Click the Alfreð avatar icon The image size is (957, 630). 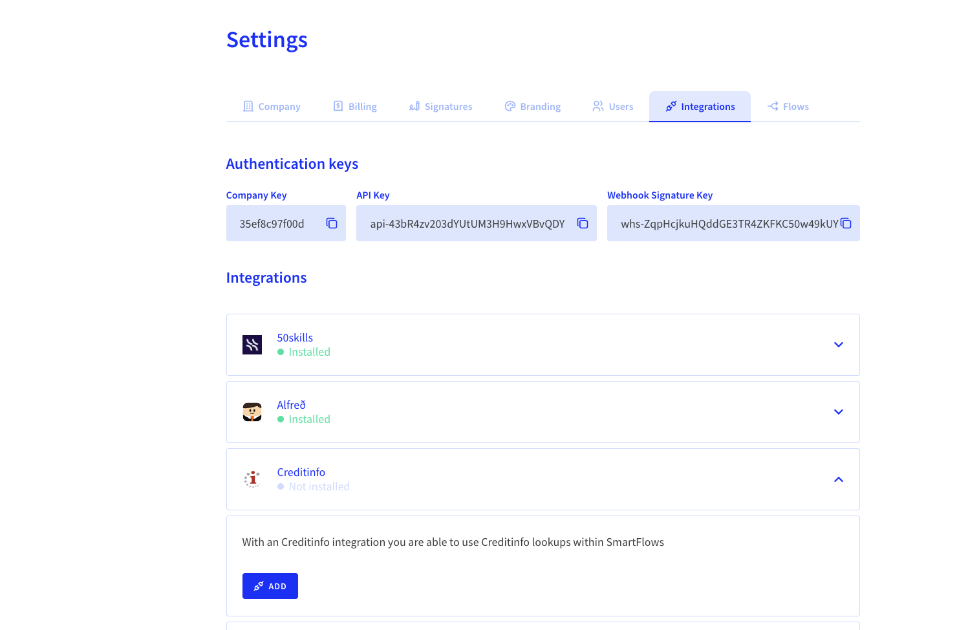pos(252,412)
